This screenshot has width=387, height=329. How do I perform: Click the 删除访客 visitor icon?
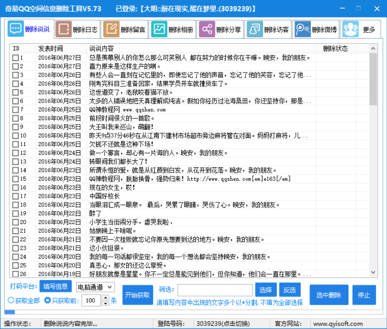(255, 29)
